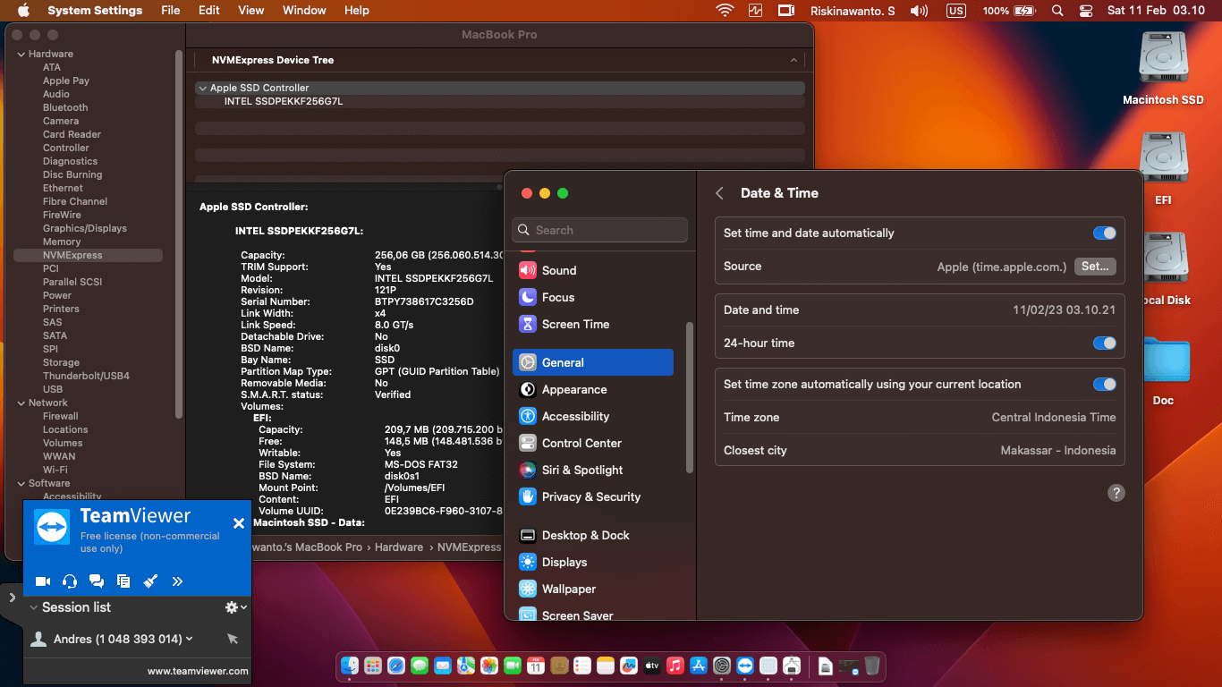Click the TeamViewer headset audio icon
Screen dimensions: 1222x687
tap(70, 581)
